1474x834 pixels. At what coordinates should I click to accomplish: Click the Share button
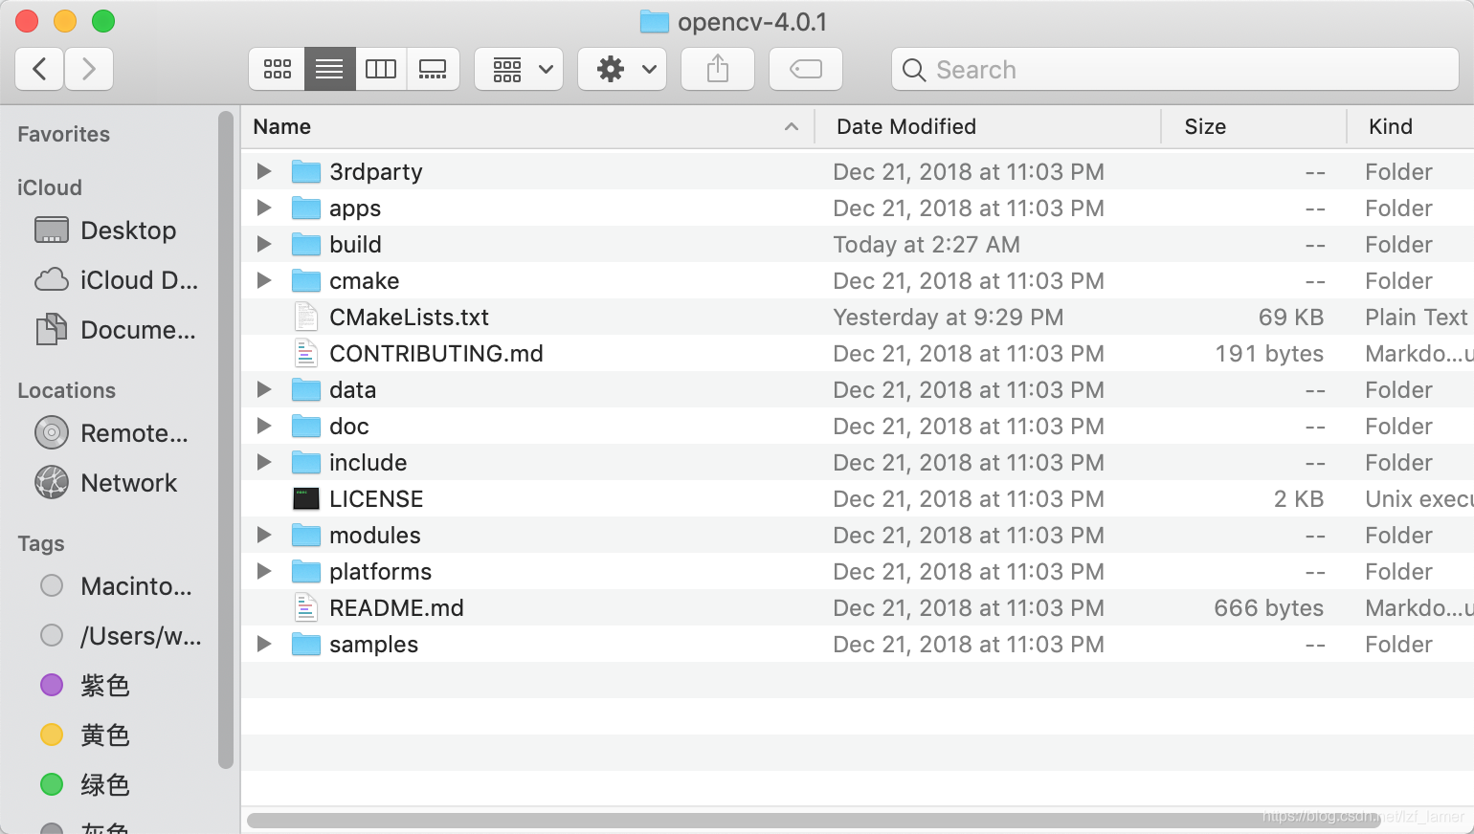(718, 69)
